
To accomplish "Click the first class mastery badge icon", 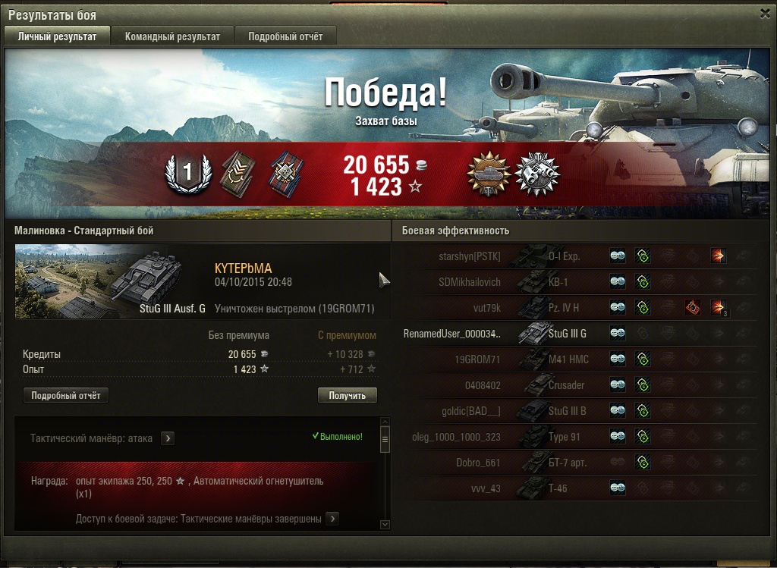I will pyautogui.click(x=188, y=174).
